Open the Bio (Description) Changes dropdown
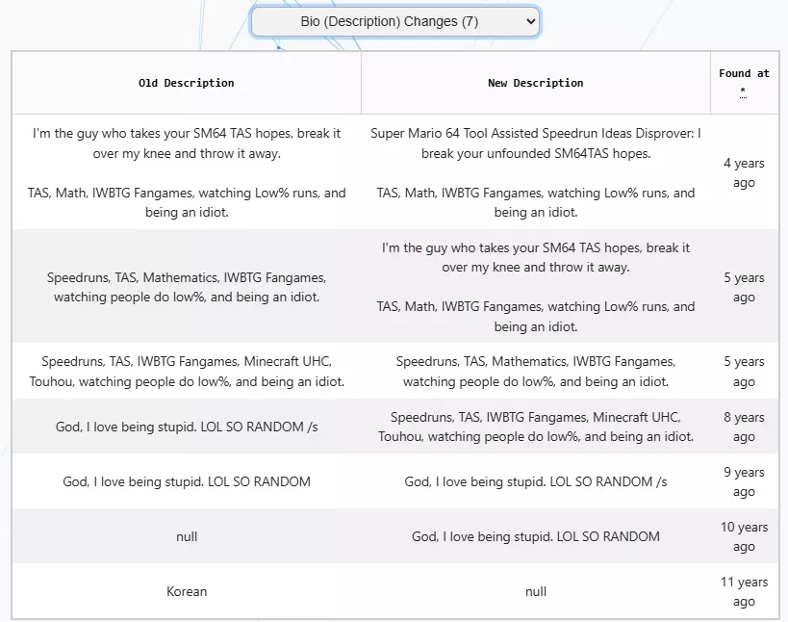The width and height of the screenshot is (788, 622). pyautogui.click(x=395, y=21)
